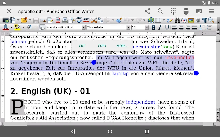Open Find & Replace binoculars tool
220x137 pixels.
(x=177, y=20)
